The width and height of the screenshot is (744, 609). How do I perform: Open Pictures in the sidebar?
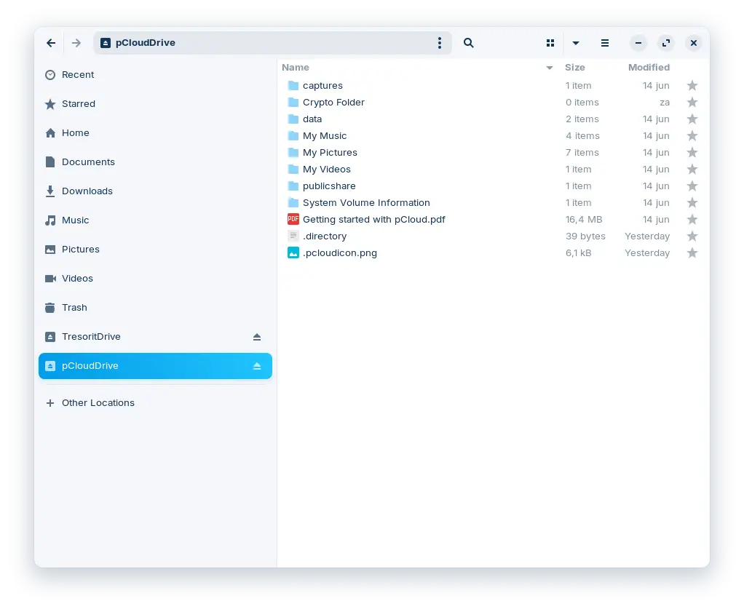[x=155, y=250]
